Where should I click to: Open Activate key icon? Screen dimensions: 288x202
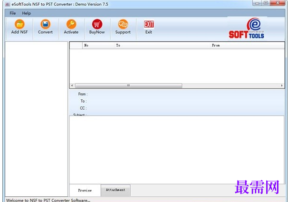(71, 24)
